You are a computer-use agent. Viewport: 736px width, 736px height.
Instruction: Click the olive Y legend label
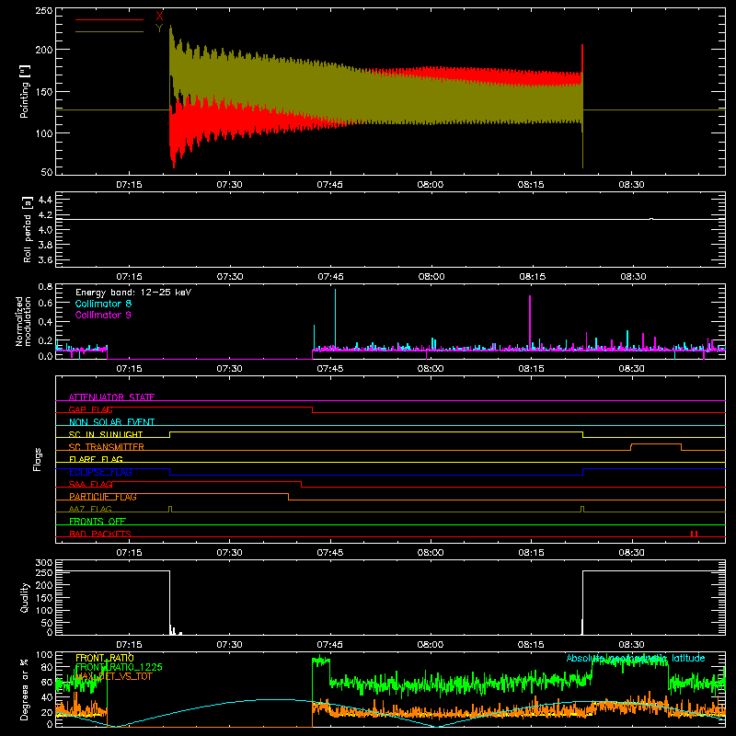(159, 29)
